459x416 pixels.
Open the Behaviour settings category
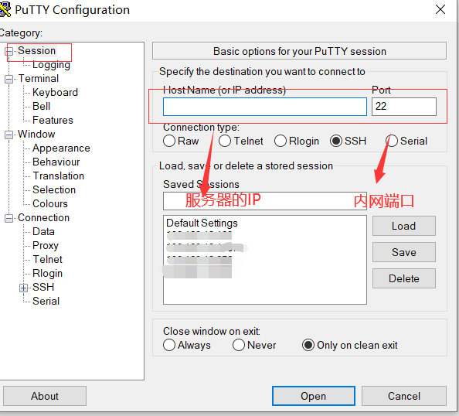coord(56,162)
